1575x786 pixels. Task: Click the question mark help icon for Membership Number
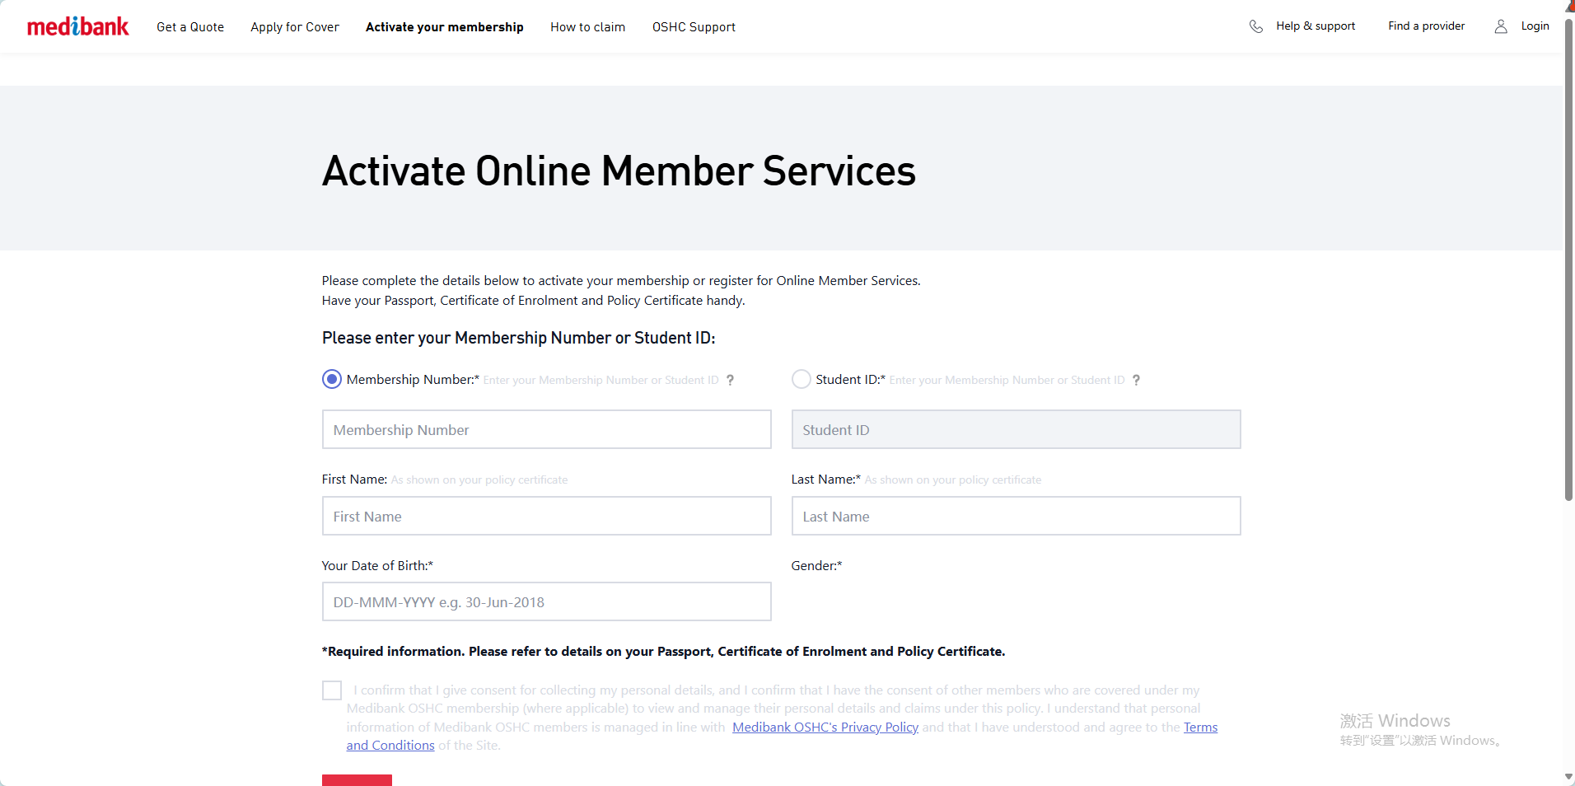click(x=730, y=380)
